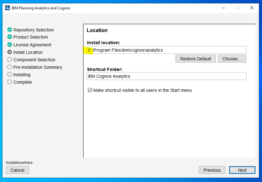
Task: Click the Install location path field
Action: point(166,50)
